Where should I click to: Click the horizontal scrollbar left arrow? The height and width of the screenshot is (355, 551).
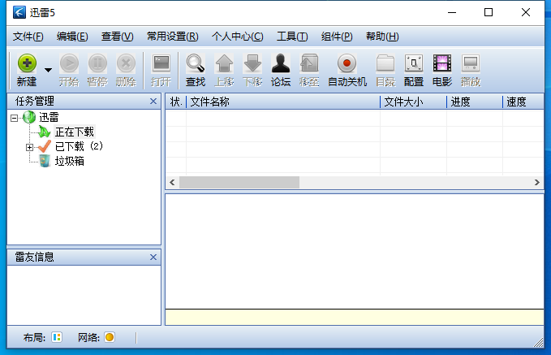point(172,182)
